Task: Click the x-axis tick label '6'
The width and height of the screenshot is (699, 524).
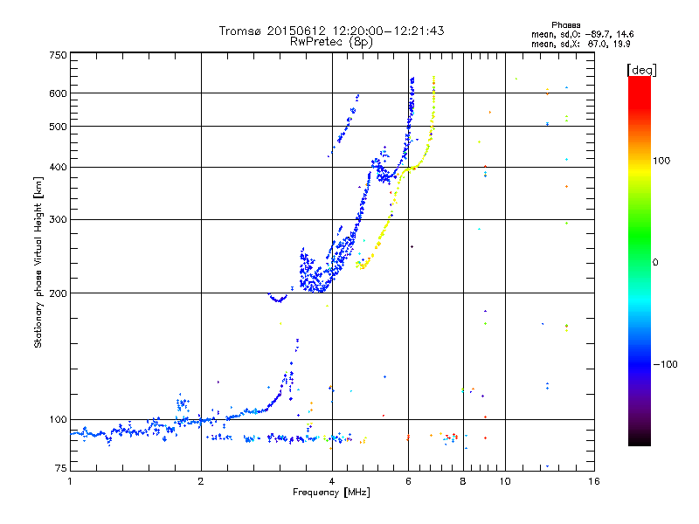Action: click(408, 481)
